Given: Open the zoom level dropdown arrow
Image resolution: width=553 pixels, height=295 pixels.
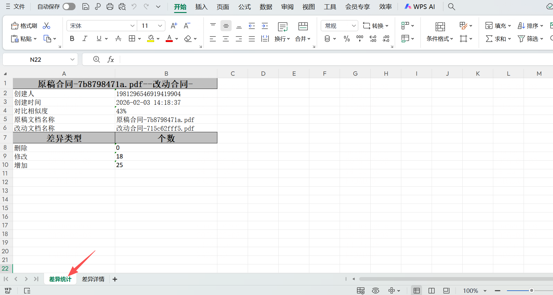Looking at the screenshot, I should (x=485, y=291).
